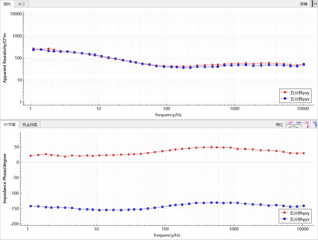Viewport: 318px width, 240px height.
Task: Click the -100 tick on phase axis
Action: tap(14, 193)
